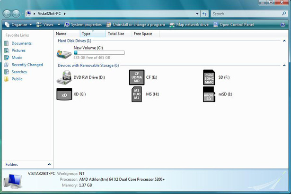Screen dimensions: 291x194
Task: Click the computer icon in details pane
Action: (13, 181)
